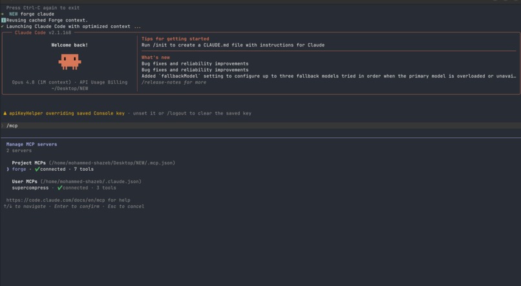Click the .mcp.json file path text
This screenshot has height=286, width=521.
click(x=112, y=163)
